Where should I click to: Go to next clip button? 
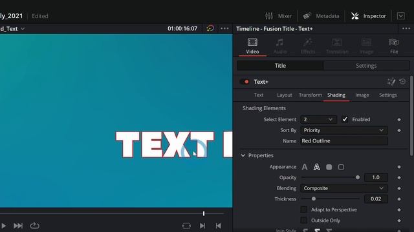coord(202,226)
